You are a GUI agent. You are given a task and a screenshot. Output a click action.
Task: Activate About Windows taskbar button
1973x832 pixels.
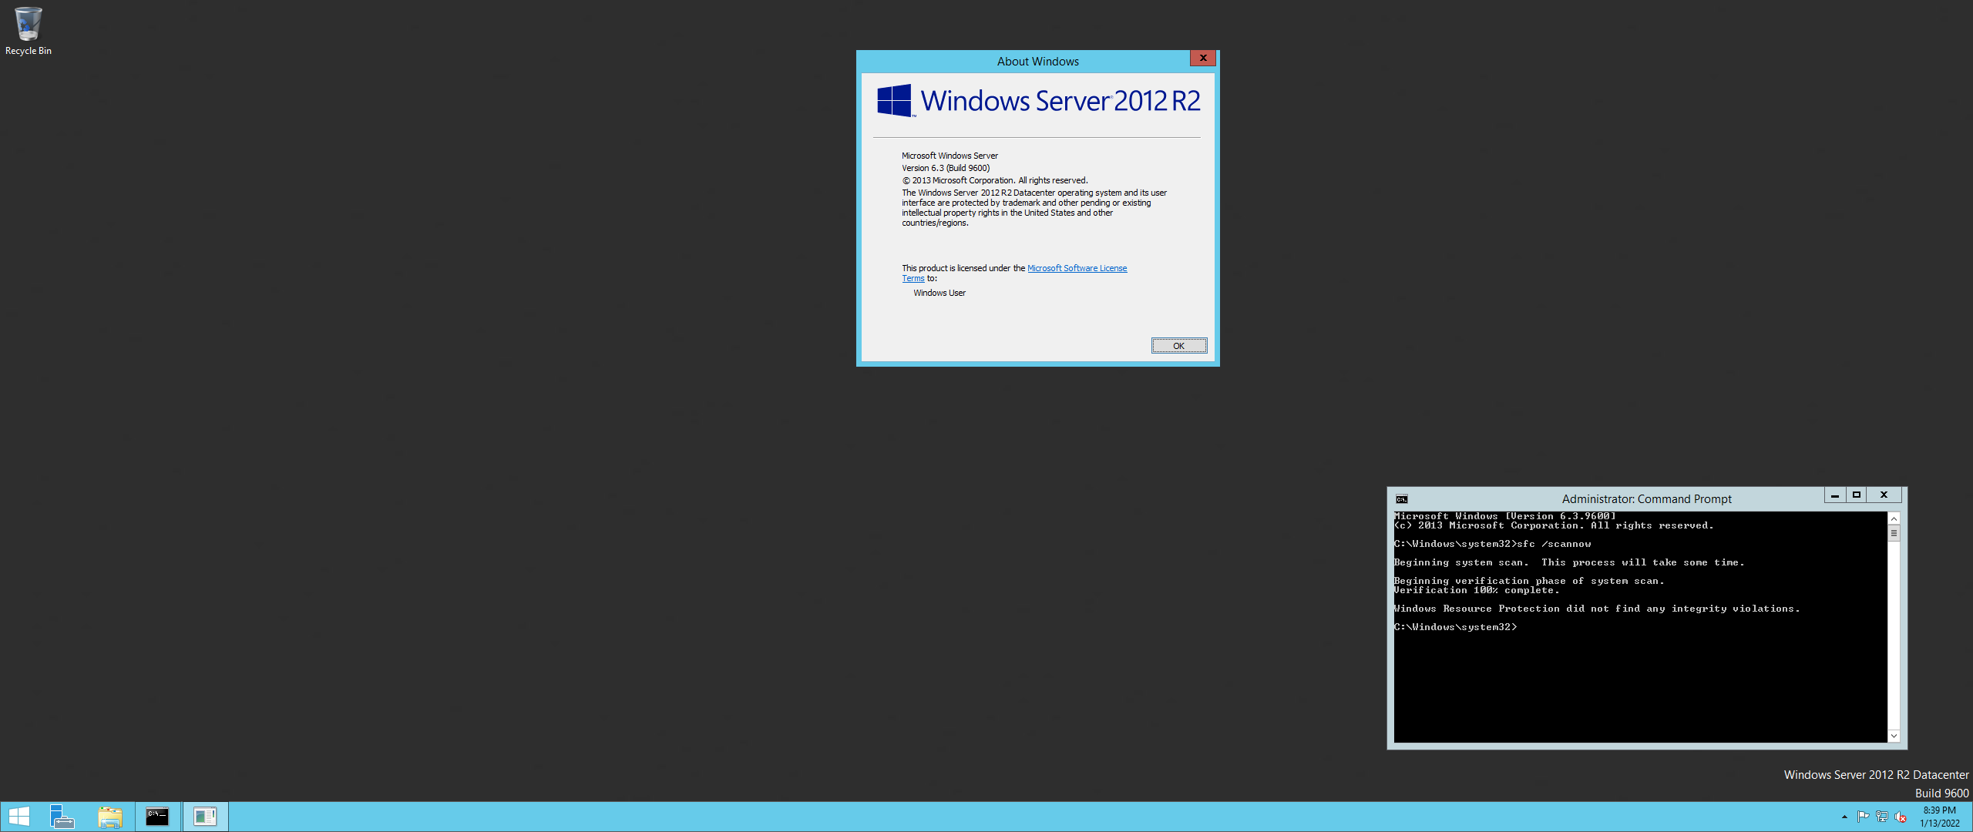pyautogui.click(x=205, y=817)
